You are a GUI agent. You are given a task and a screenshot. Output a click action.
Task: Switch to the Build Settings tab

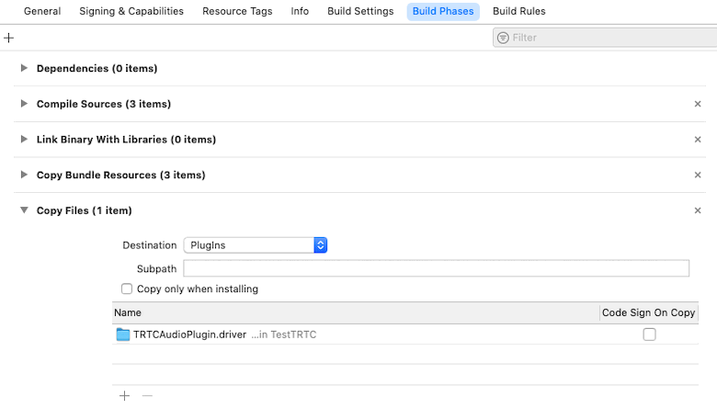[x=360, y=11]
